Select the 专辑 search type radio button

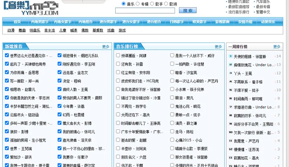[x=138, y=4]
